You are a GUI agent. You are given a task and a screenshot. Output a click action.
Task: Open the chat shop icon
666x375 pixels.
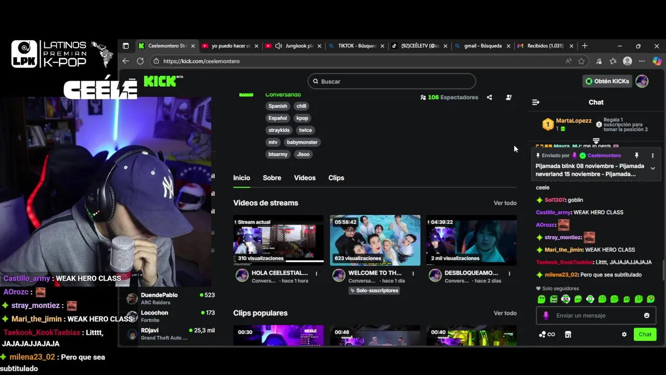coord(568,334)
